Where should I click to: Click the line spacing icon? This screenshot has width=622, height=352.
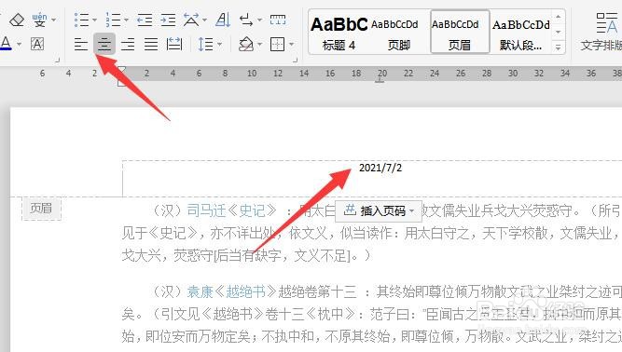[206, 44]
